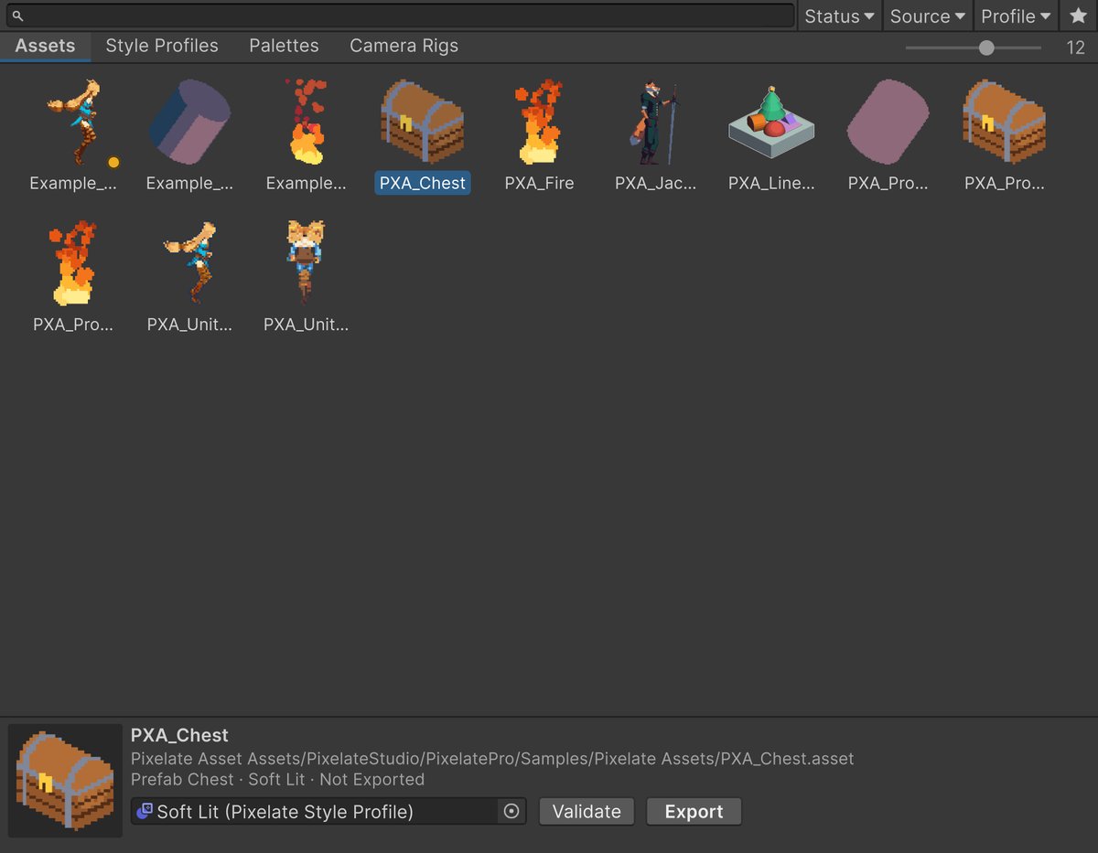Click the Export button
The image size is (1098, 853).
694,812
